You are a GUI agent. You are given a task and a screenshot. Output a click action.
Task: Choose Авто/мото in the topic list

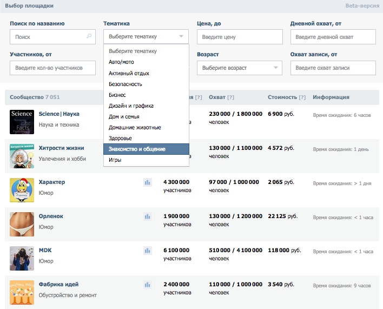coord(146,62)
